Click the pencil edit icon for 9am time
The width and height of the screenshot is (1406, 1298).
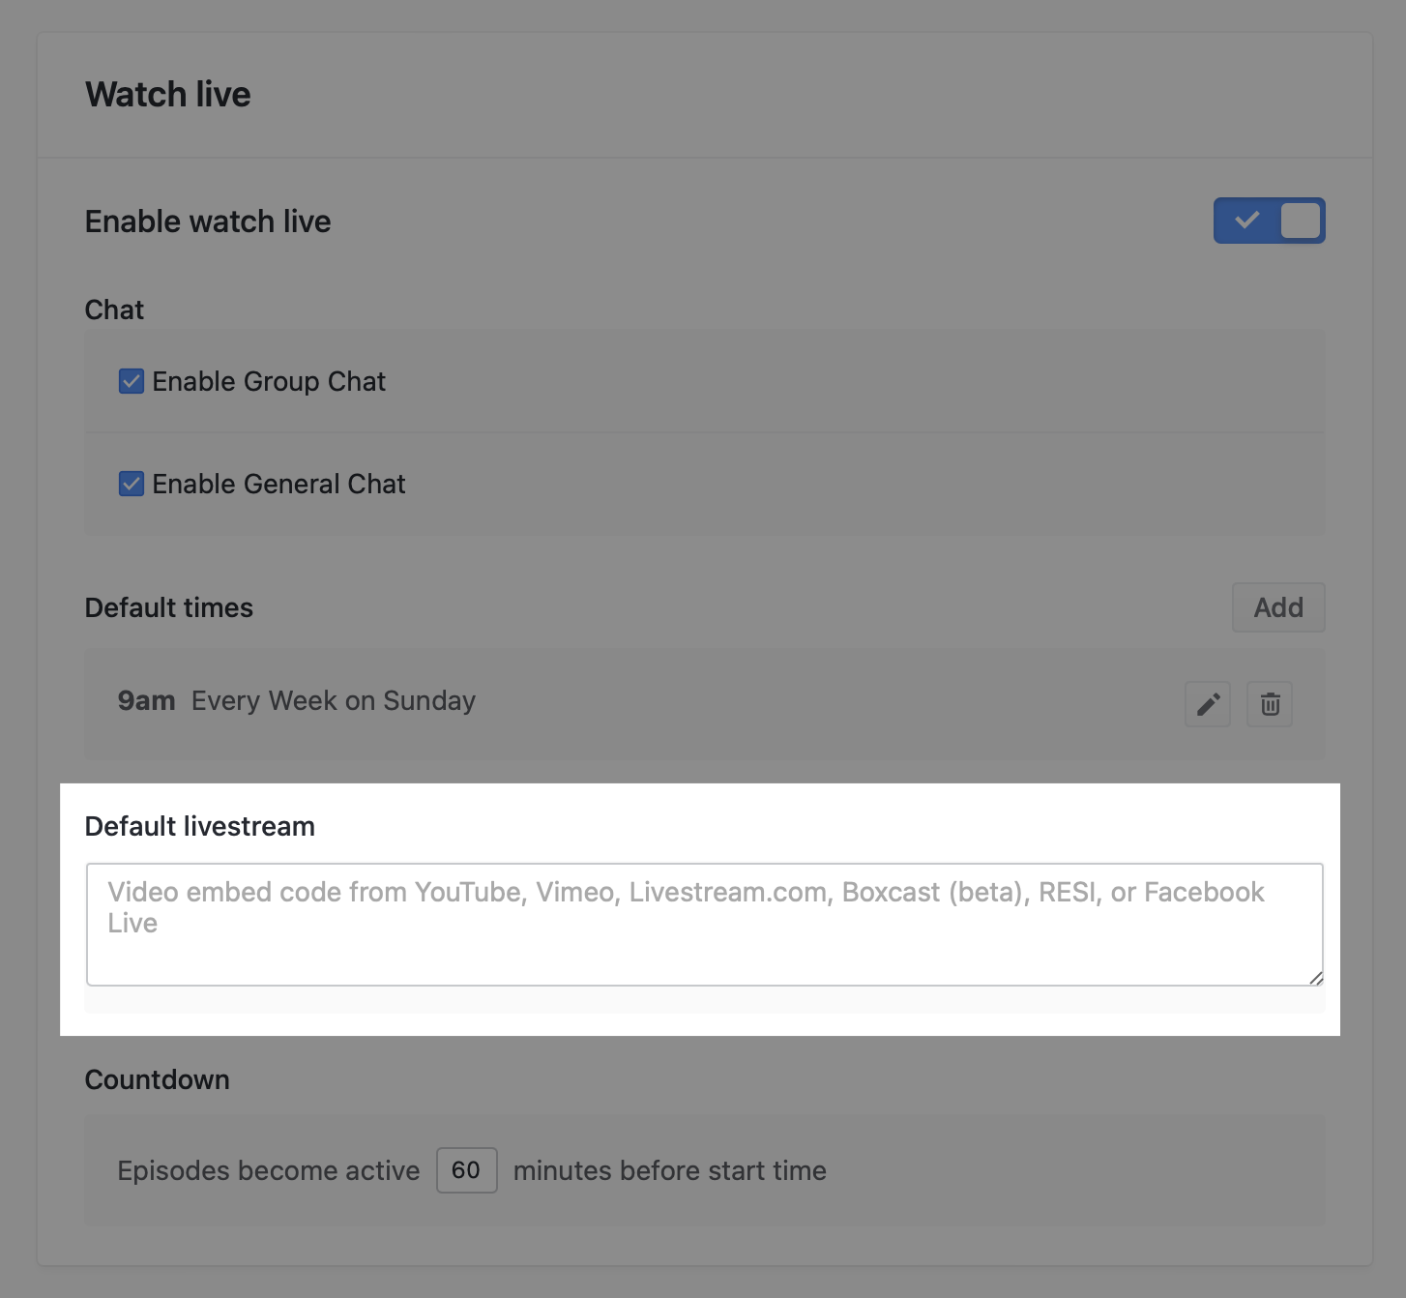(1207, 704)
